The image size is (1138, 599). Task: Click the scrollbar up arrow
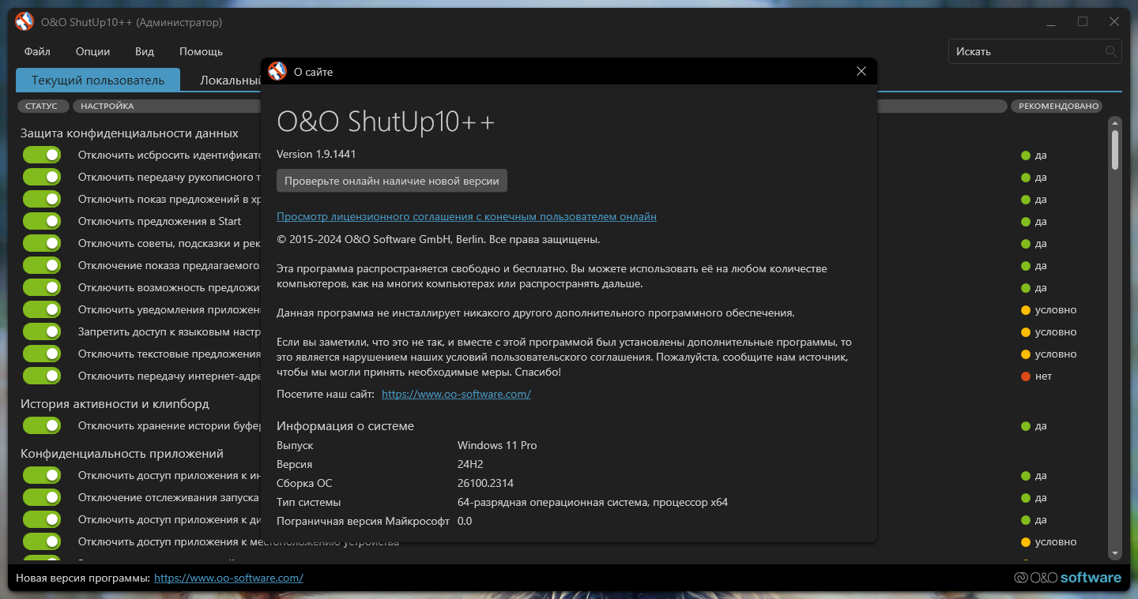(x=1115, y=122)
